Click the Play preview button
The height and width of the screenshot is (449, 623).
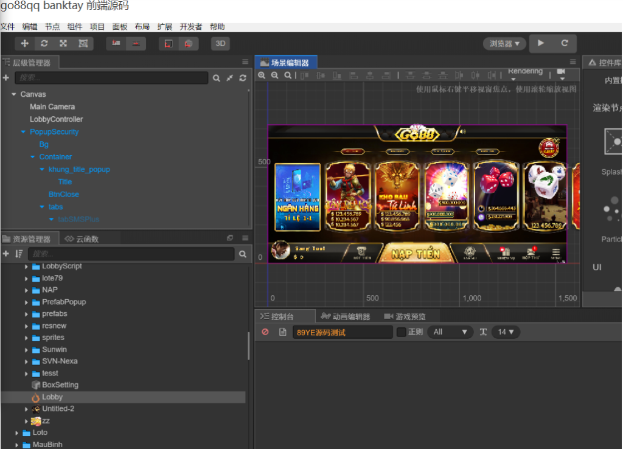pos(541,43)
